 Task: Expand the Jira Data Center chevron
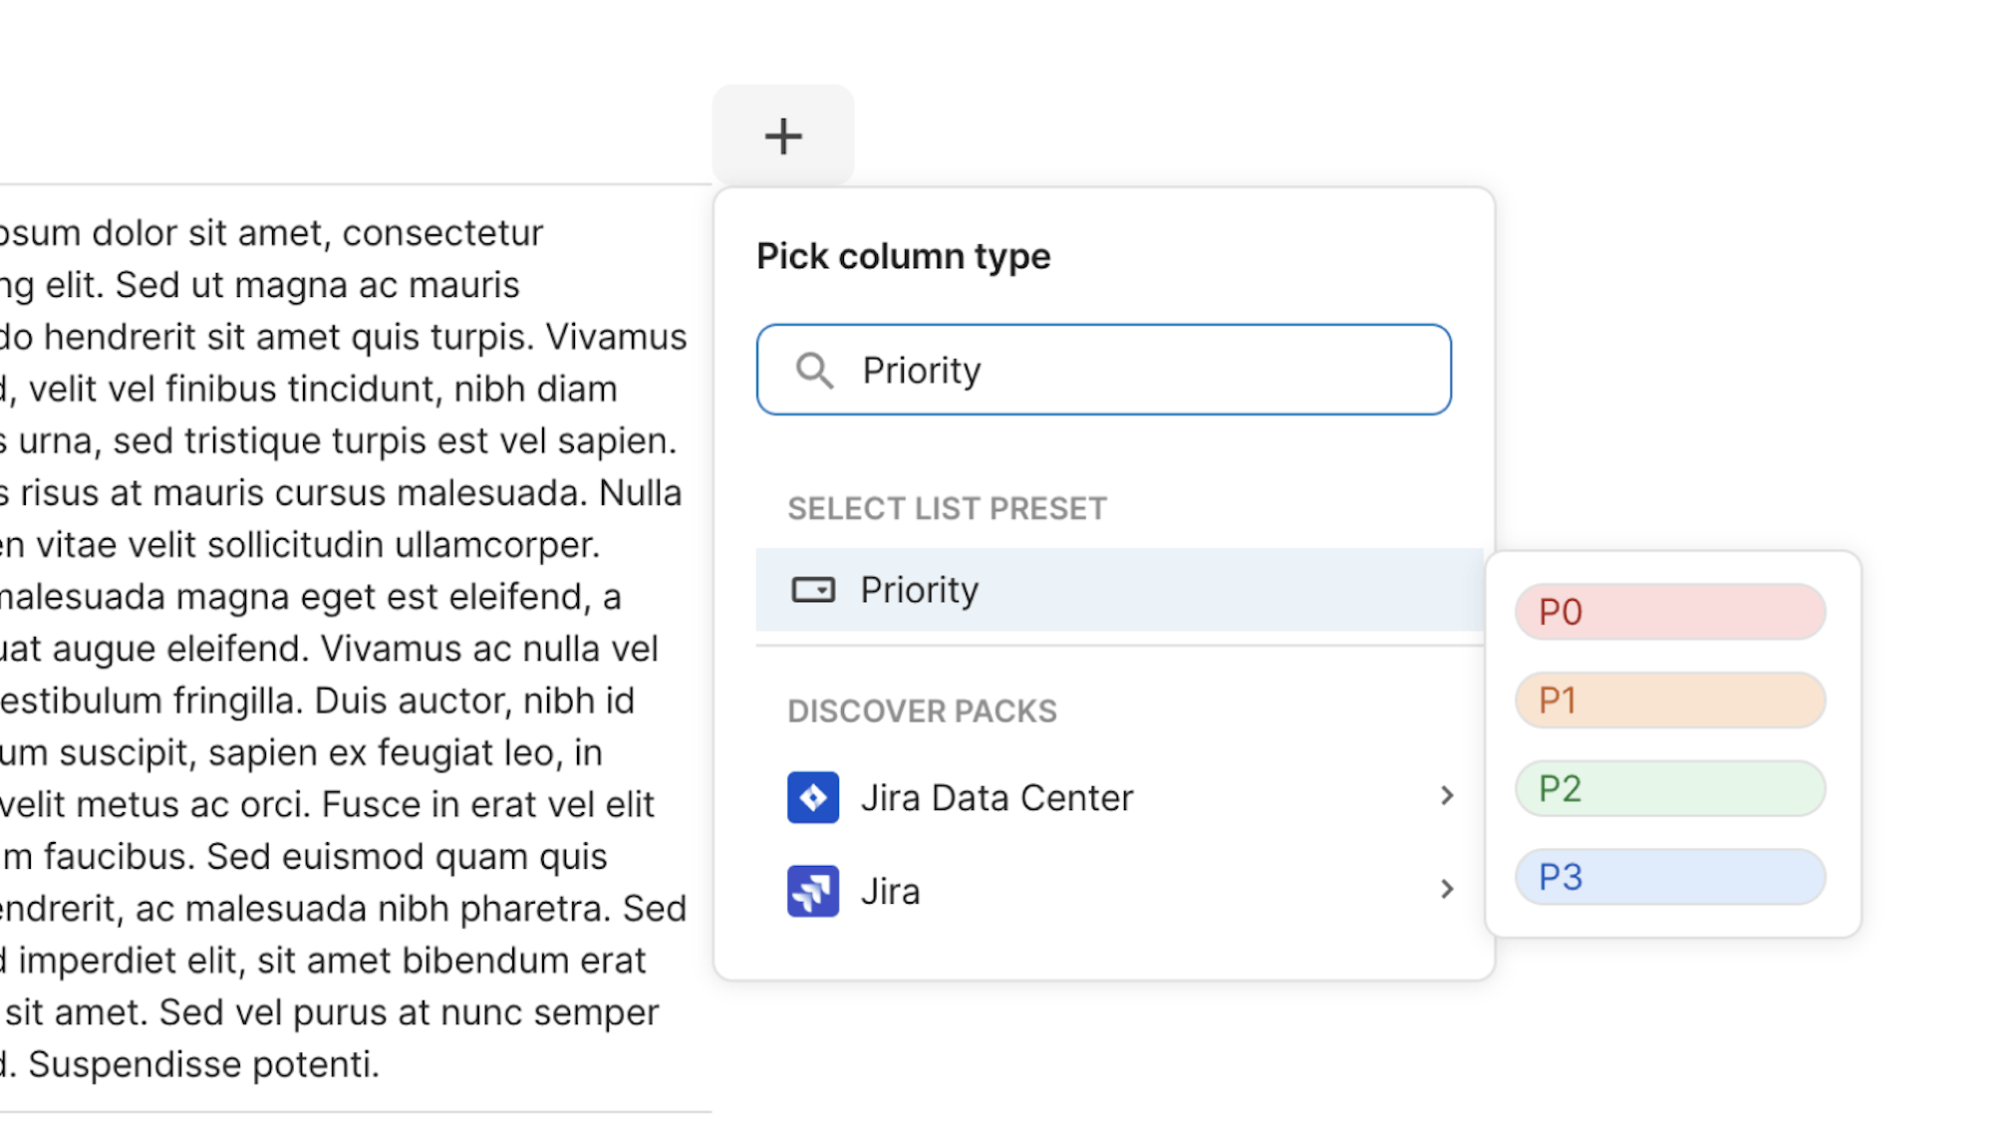(x=1447, y=795)
